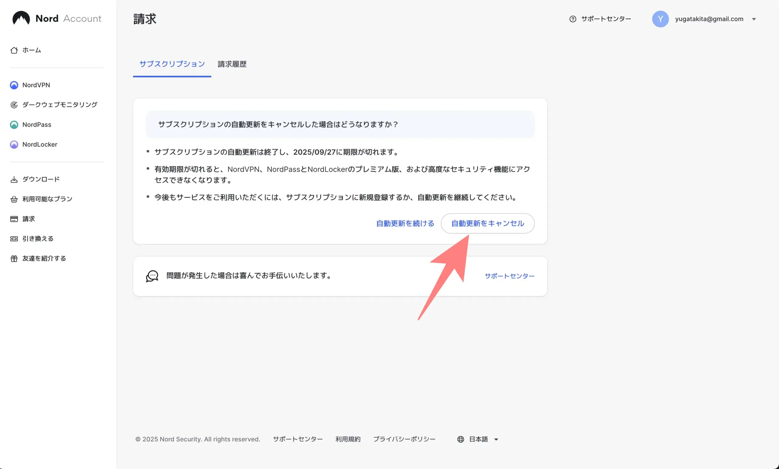Click the © 2025 Nord Security copyright text
Viewport: 779px width, 469px height.
click(x=197, y=439)
